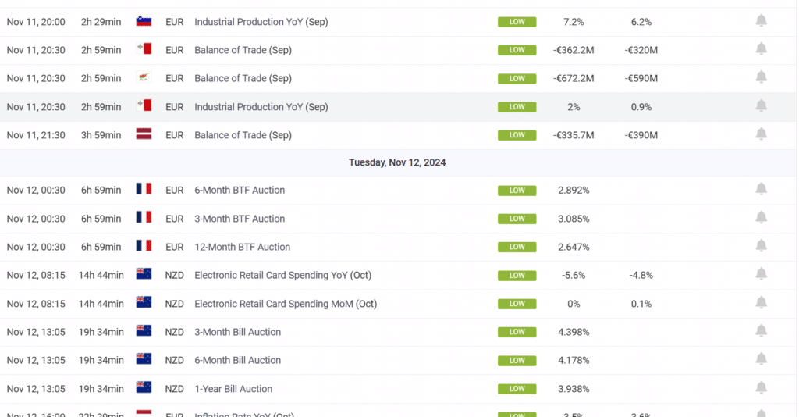This screenshot has width=799, height=417.
Task: Toggle alert bell for Electronic Retail Card Spending MoM
Action: [x=761, y=302]
